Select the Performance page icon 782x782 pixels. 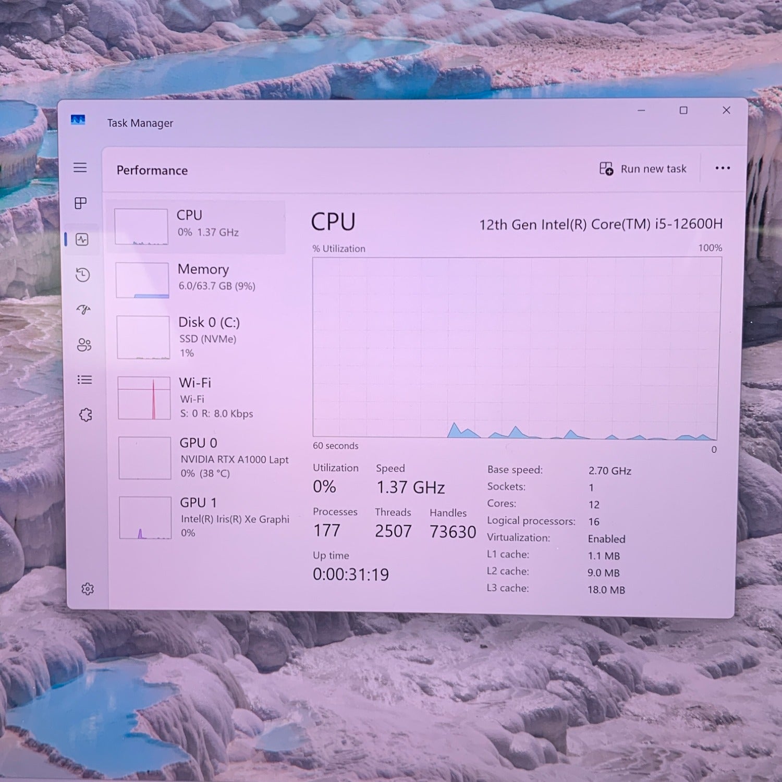point(82,239)
